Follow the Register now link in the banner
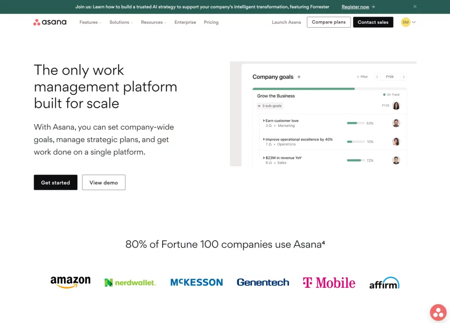 [355, 7]
